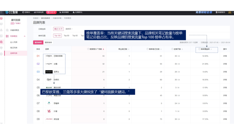234x132 pixels.
Task: Open 美妆情报 in the top navigation
Action: click(64, 12)
